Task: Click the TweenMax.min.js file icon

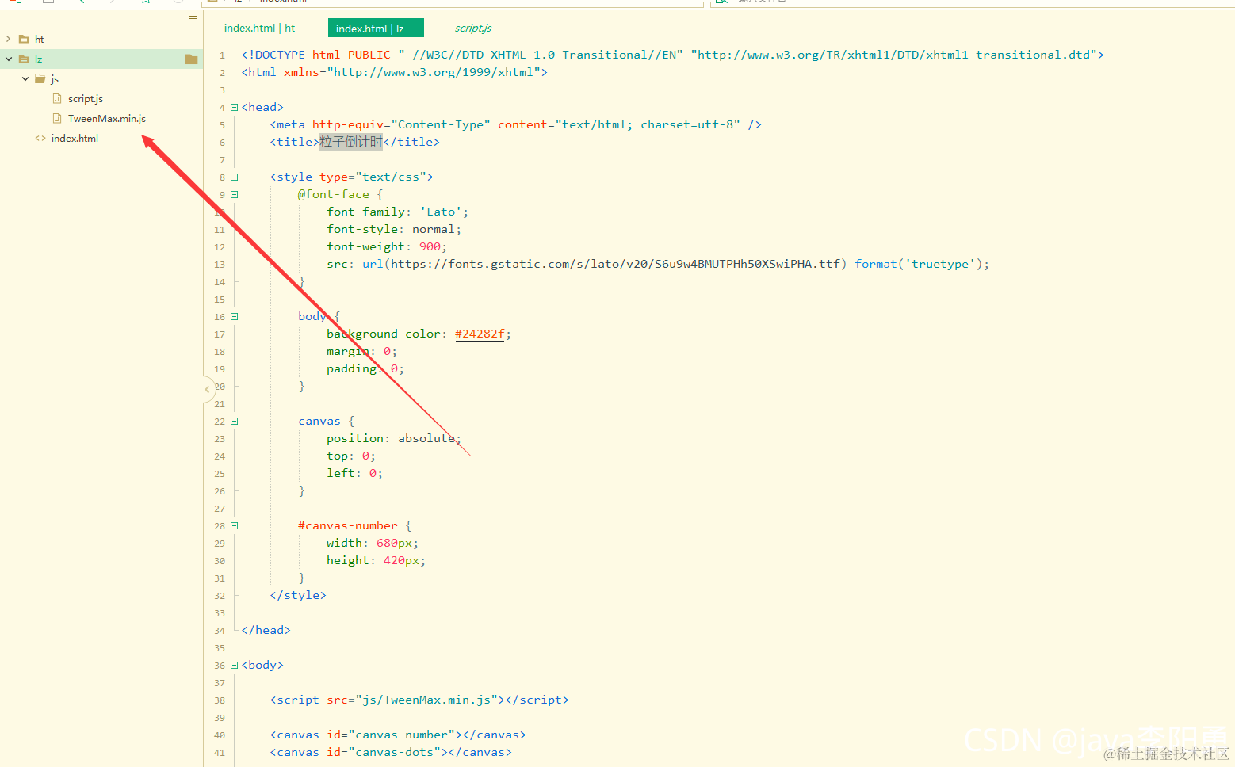Action: point(57,118)
